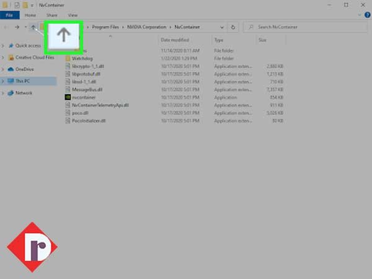Click the 7,157 KB size cell
The image size is (372, 279).
275,90
